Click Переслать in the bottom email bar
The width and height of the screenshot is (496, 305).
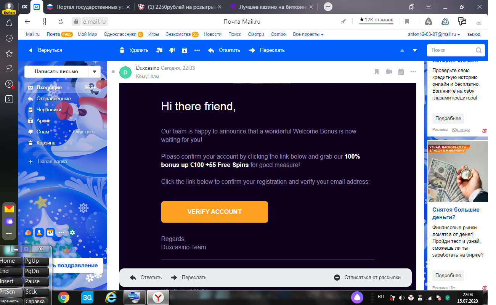[x=189, y=278]
